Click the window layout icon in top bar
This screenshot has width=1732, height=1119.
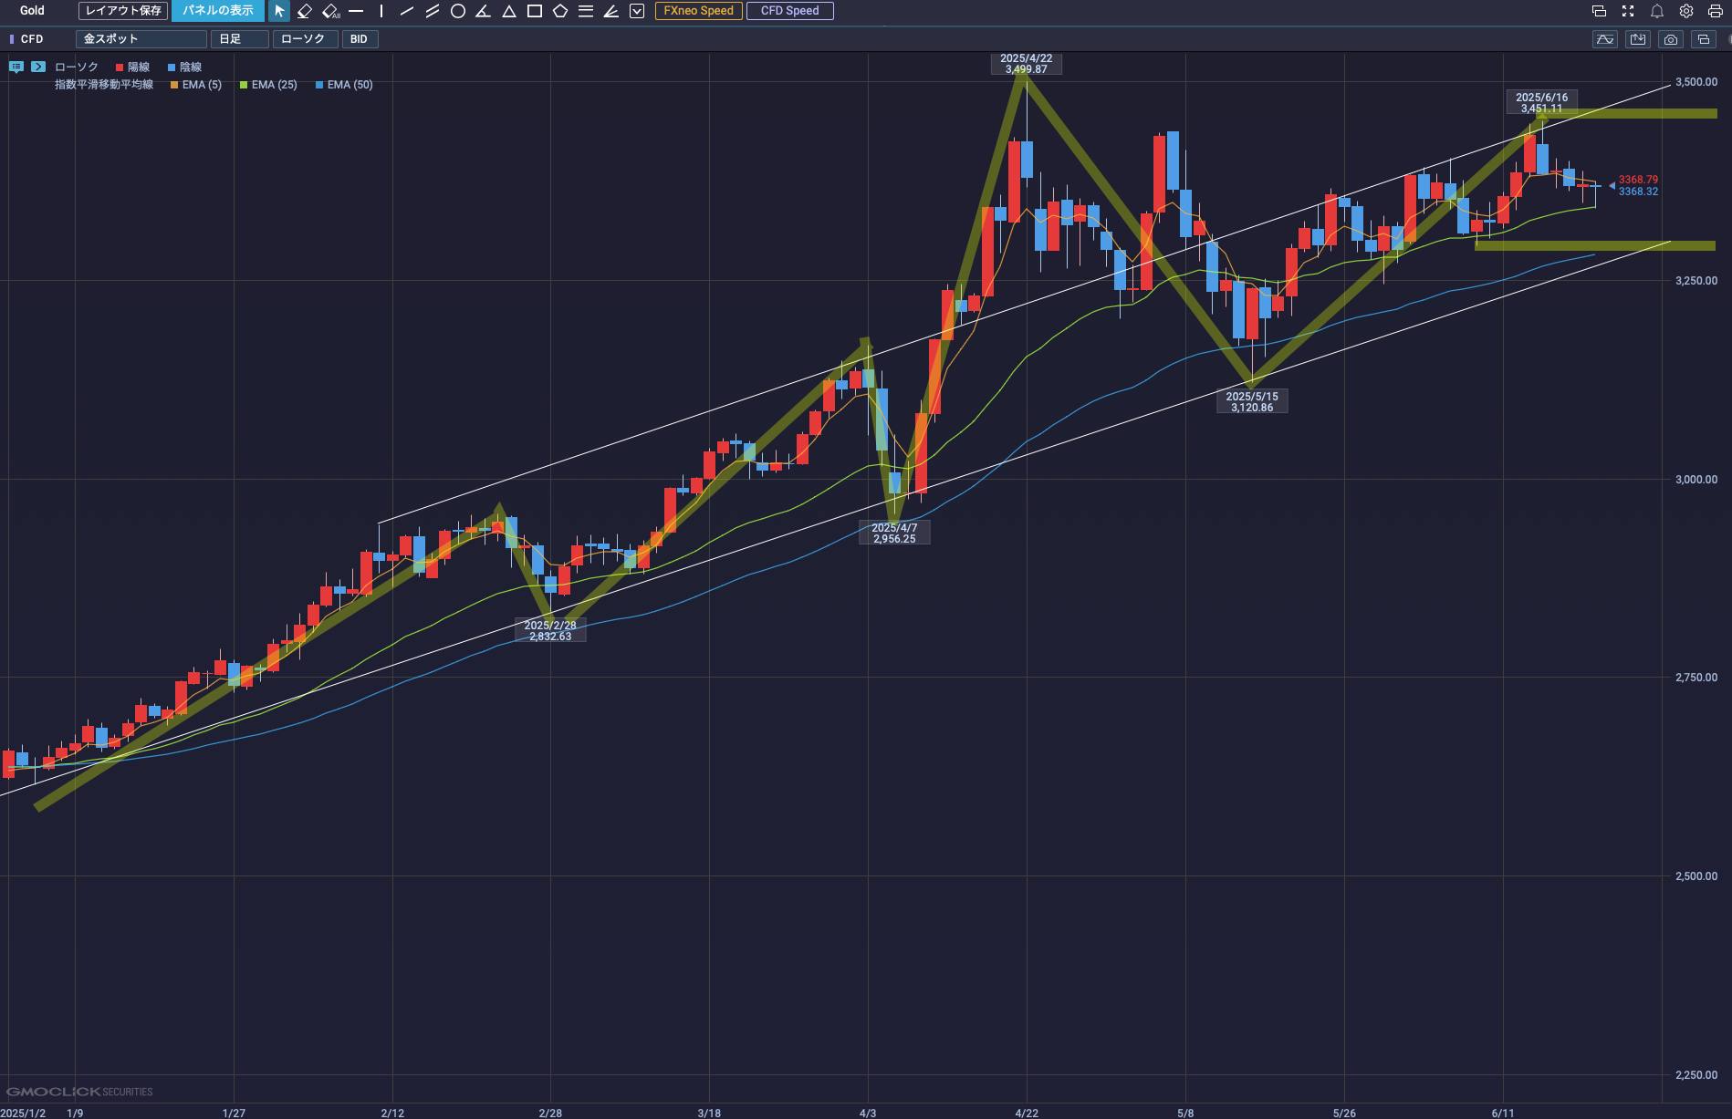click(x=1599, y=11)
